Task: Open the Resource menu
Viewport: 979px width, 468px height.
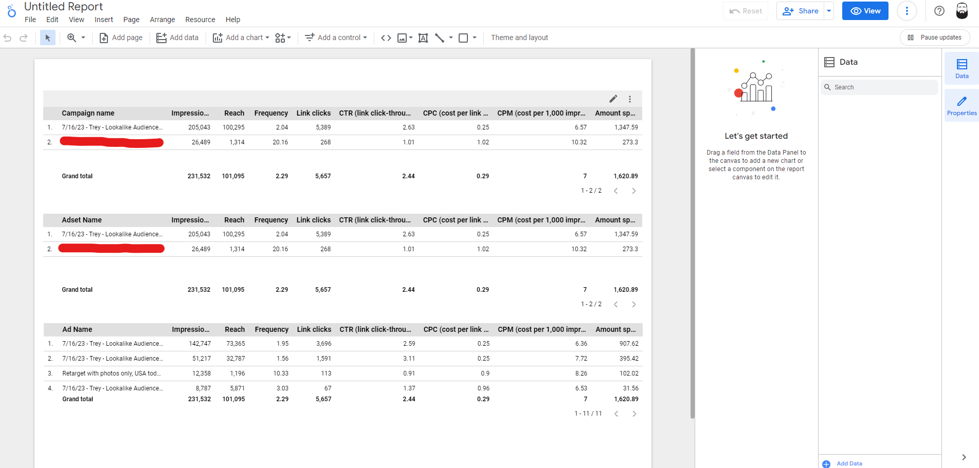Action: coord(200,20)
